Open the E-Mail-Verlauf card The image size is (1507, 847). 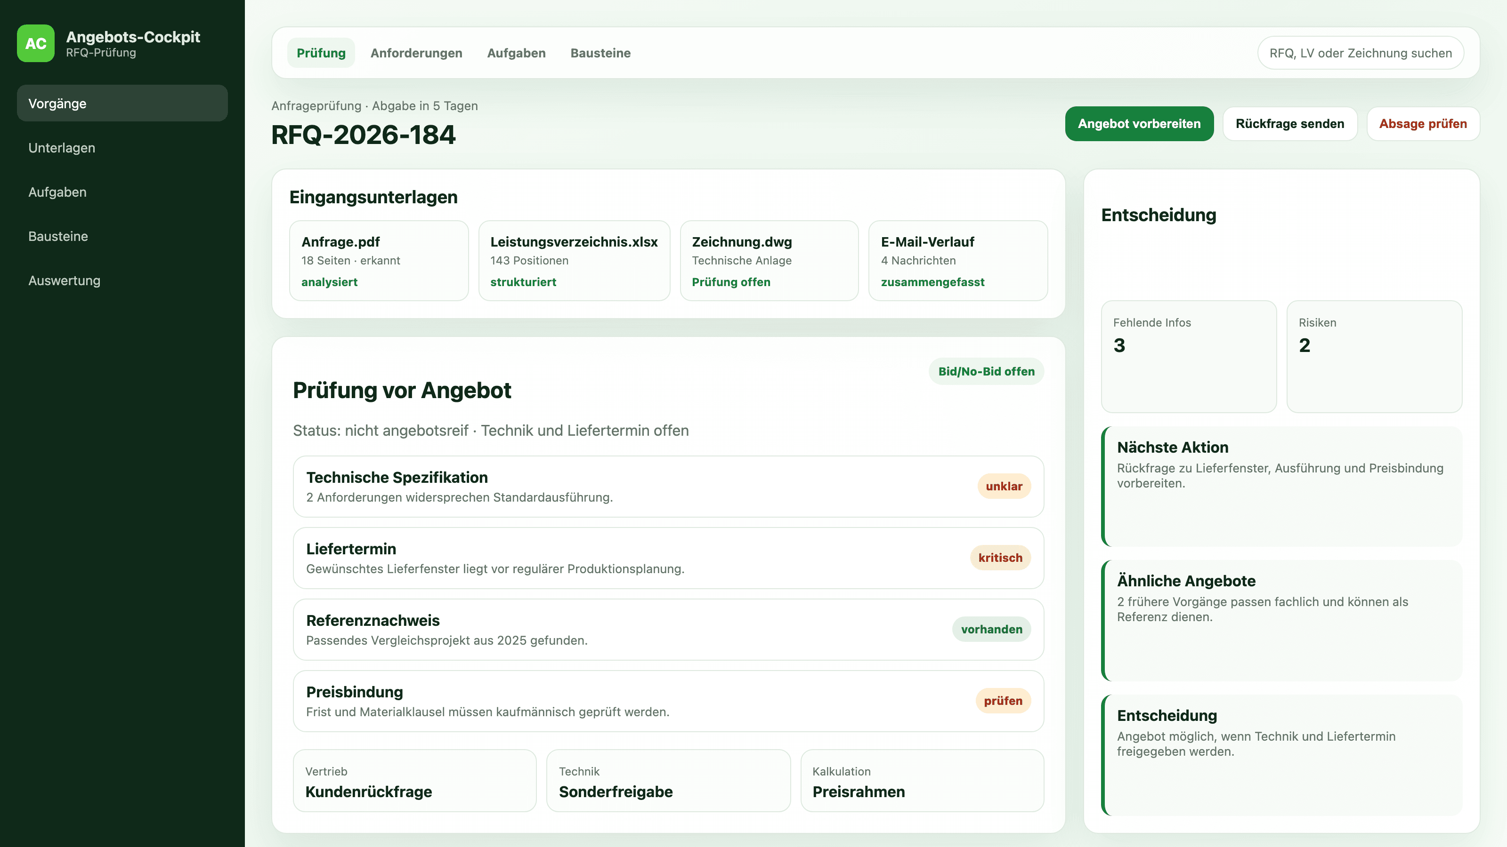958,261
